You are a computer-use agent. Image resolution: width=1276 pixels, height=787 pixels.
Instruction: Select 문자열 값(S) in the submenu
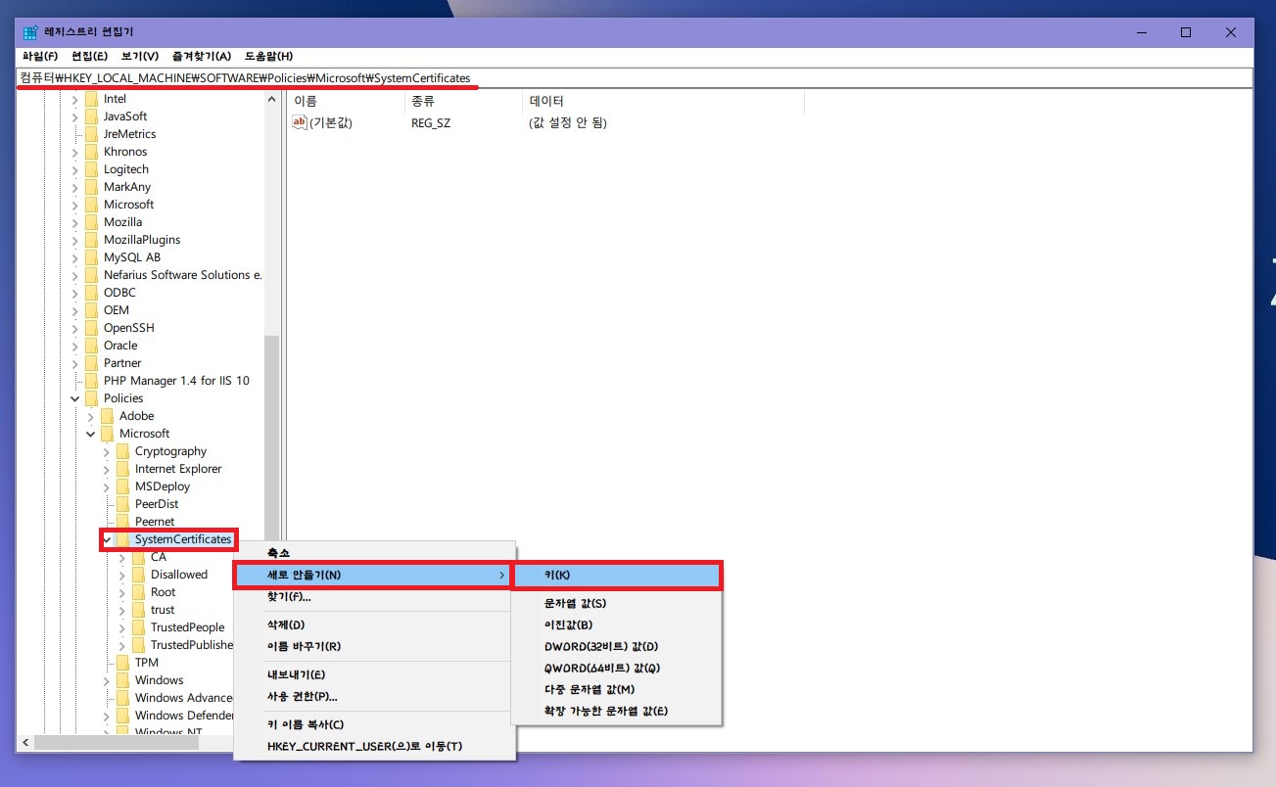click(x=616, y=603)
